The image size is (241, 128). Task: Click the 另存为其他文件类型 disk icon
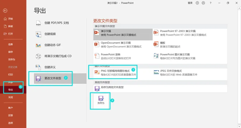[x=97, y=89]
